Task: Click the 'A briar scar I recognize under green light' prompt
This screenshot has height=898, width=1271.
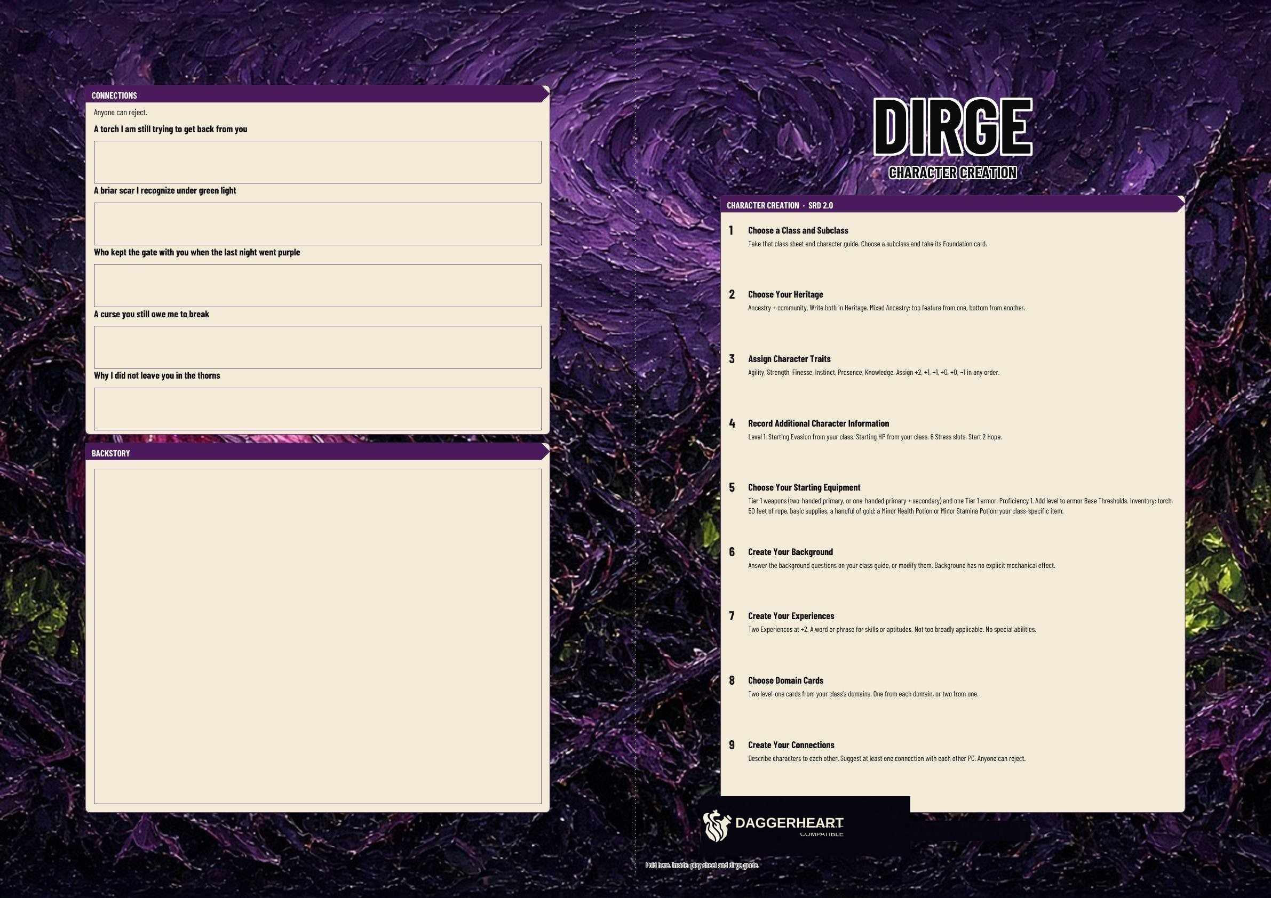Action: coord(165,190)
